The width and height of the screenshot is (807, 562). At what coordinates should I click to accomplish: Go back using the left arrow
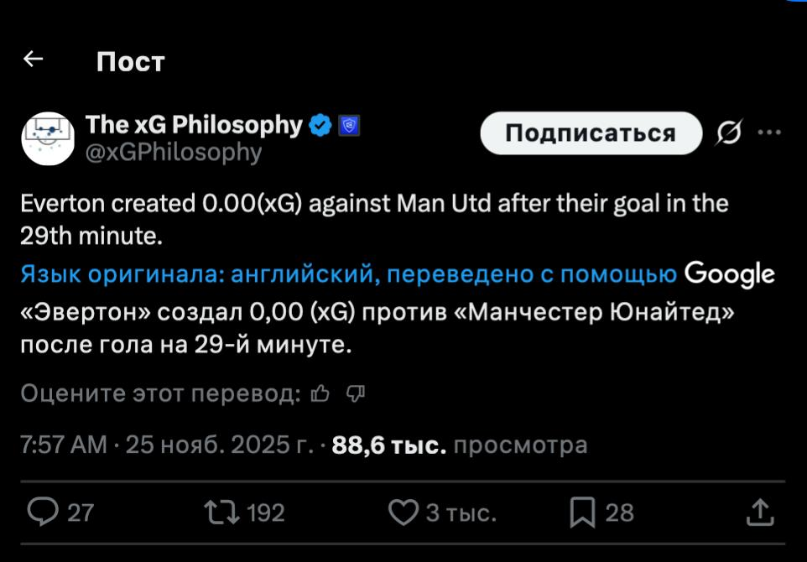(x=34, y=59)
